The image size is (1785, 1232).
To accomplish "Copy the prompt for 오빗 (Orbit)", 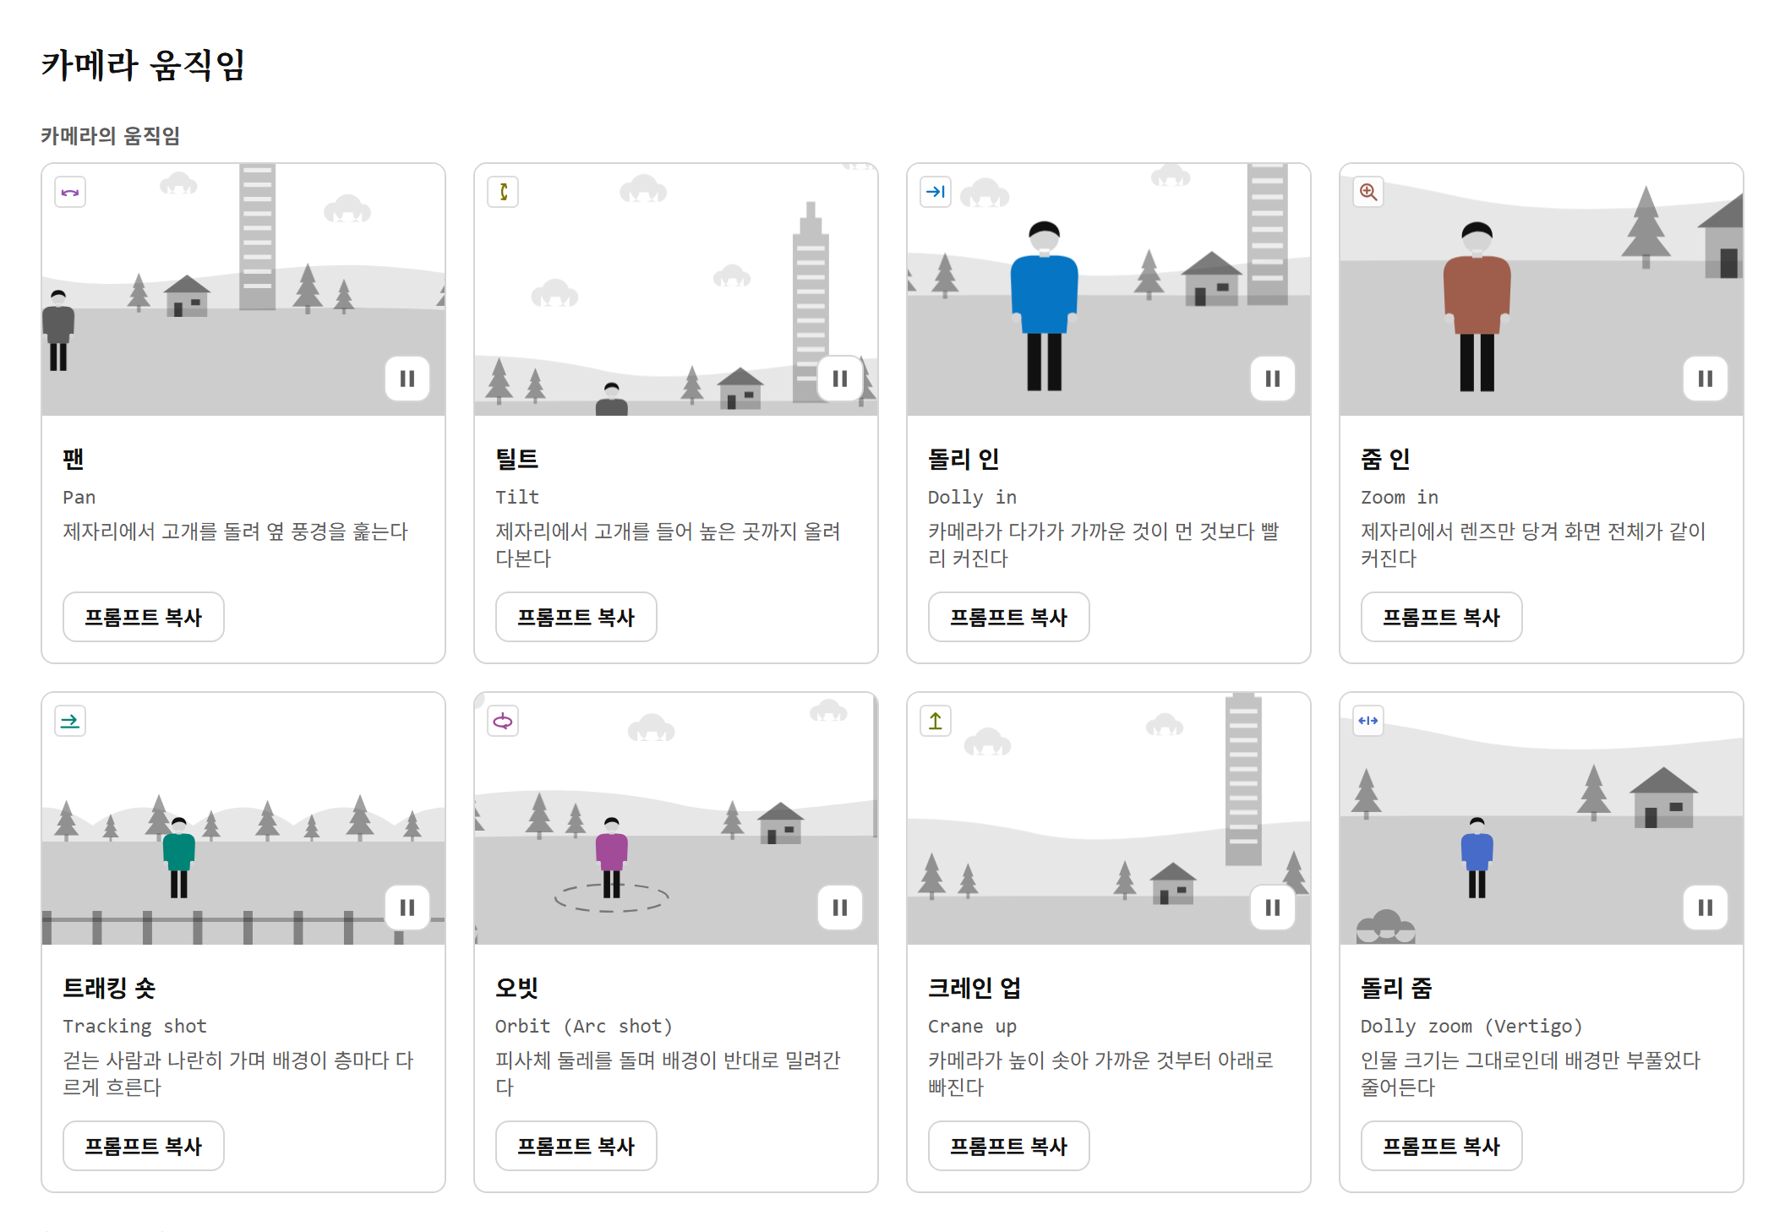I will (x=576, y=1146).
